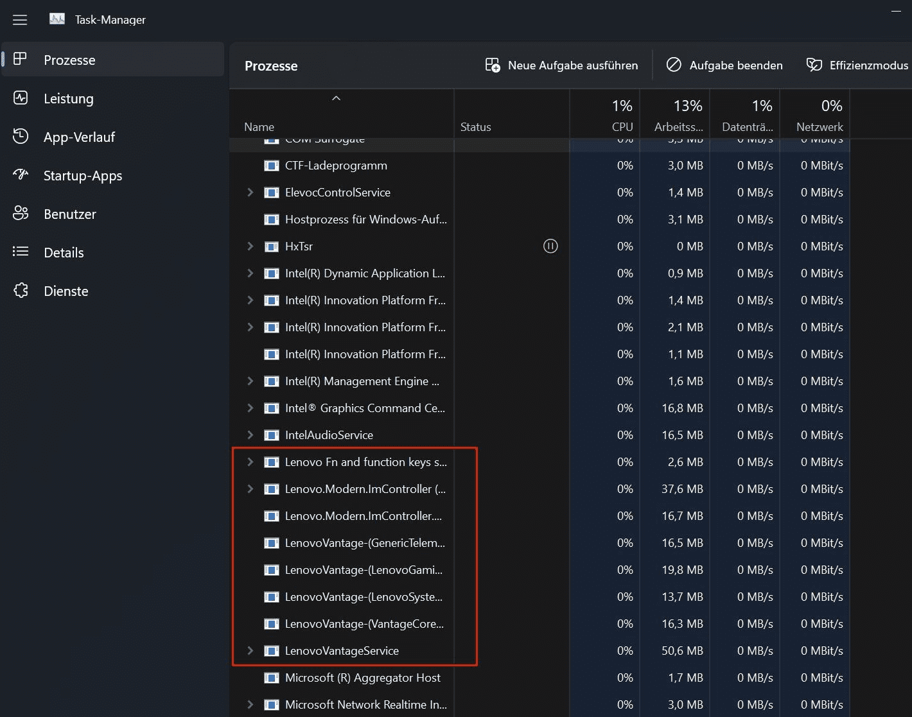The height and width of the screenshot is (717, 912).
Task: Open the hamburger navigation menu
Action: pos(20,20)
